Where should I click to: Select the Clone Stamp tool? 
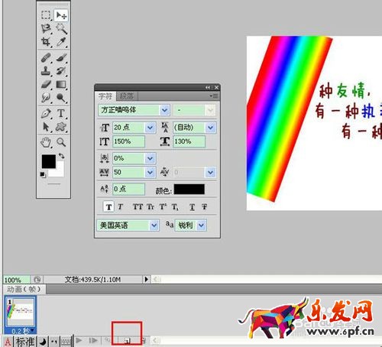coord(46,71)
